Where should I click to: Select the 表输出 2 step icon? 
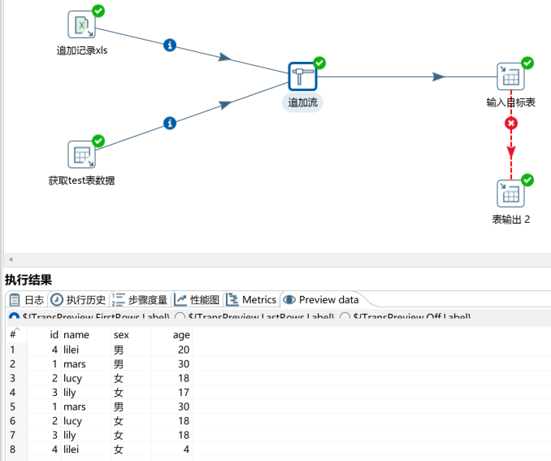510,194
